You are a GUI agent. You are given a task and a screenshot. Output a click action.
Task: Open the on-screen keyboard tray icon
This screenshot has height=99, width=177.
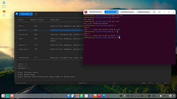click(x=157, y=96)
